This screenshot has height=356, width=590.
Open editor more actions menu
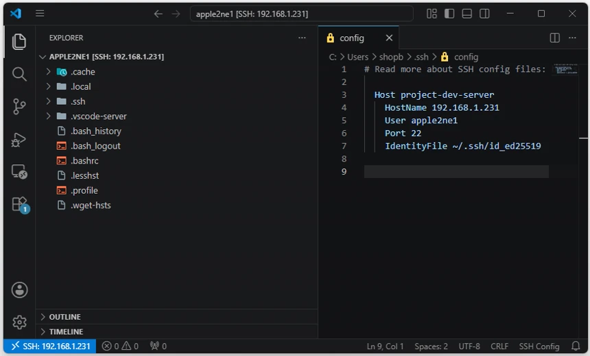click(572, 38)
